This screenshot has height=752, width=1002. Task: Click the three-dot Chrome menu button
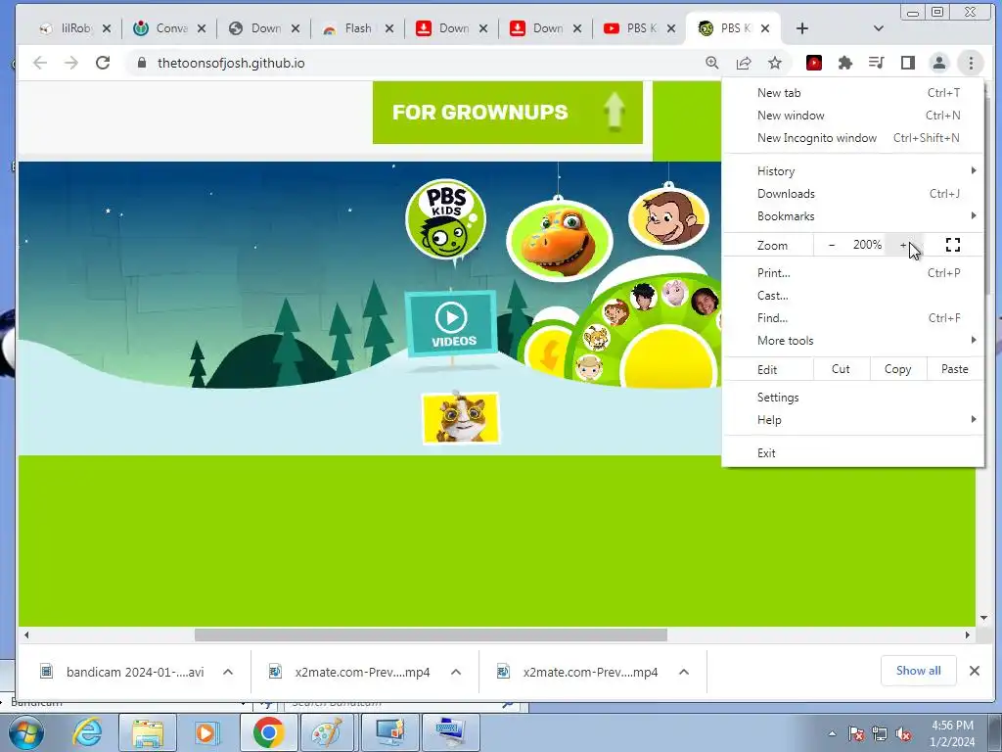971,63
